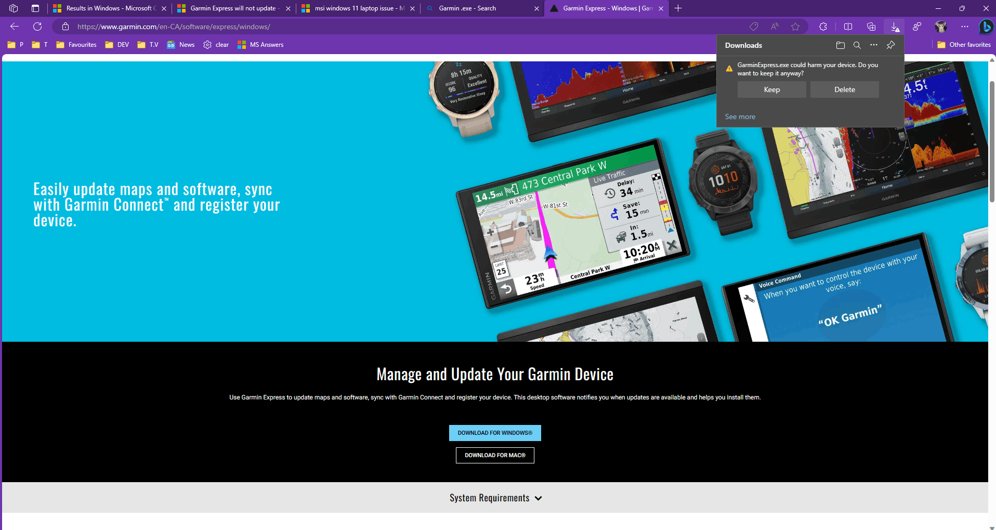The width and height of the screenshot is (996, 530).
Task: Switch to Results in Windows - Microsoft tab
Action: tap(109, 8)
